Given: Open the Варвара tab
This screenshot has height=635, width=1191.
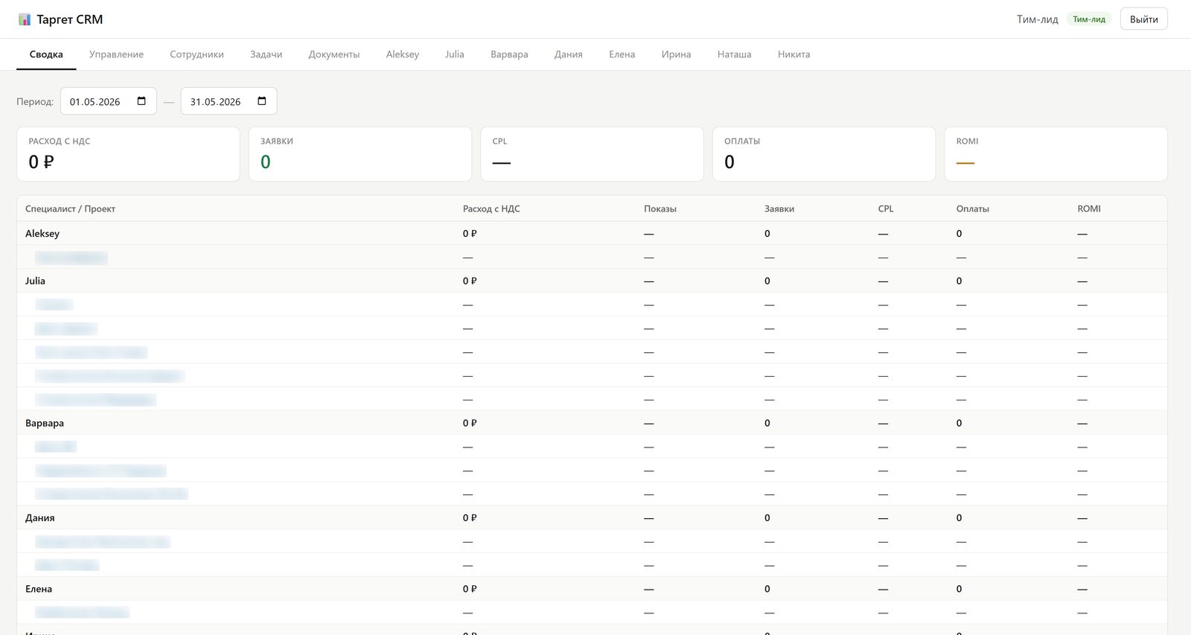Looking at the screenshot, I should pos(509,54).
